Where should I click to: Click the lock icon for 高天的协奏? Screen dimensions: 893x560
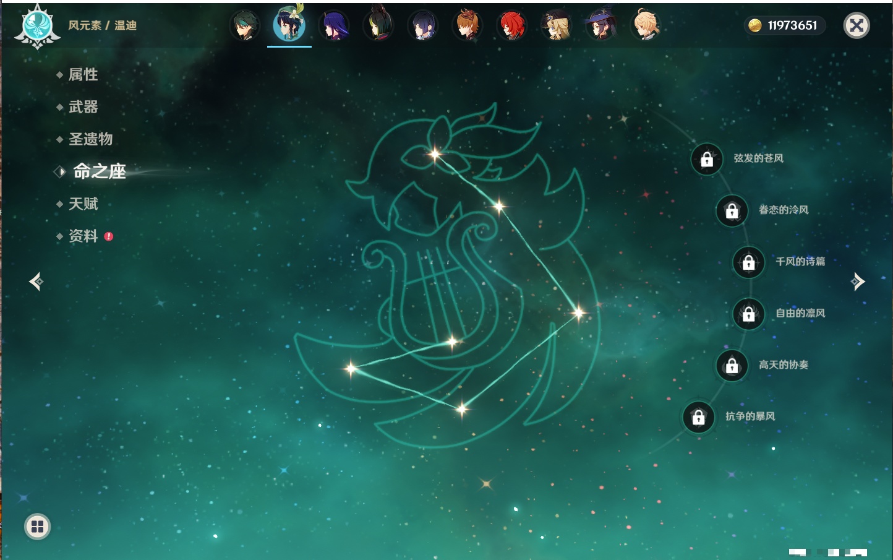(732, 366)
